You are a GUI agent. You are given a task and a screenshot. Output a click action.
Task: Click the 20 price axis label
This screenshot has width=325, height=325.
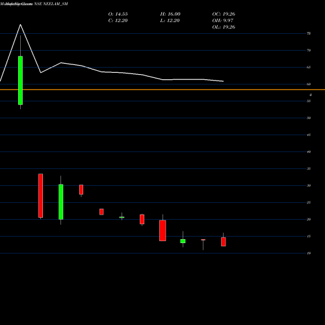309,219
